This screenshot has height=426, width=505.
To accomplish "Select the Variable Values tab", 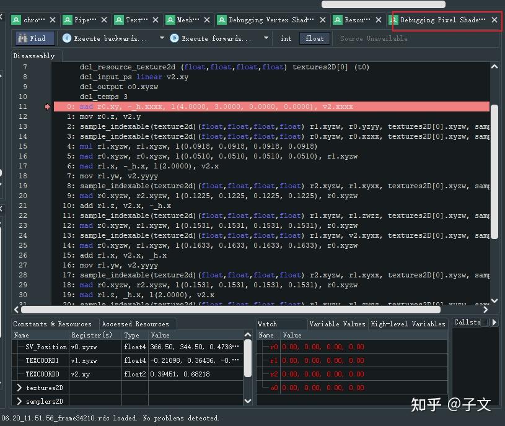I will [337, 323].
